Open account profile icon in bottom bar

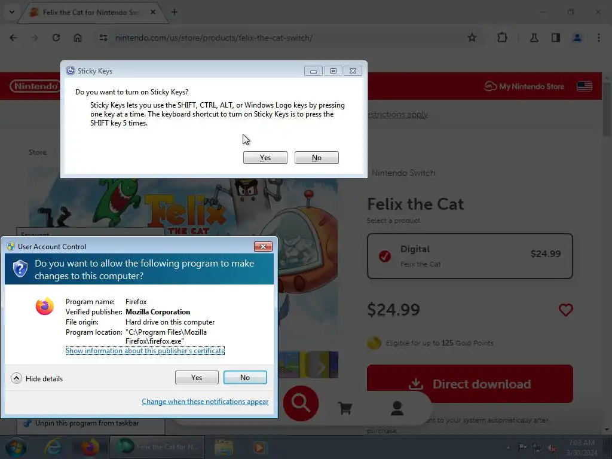(x=397, y=408)
